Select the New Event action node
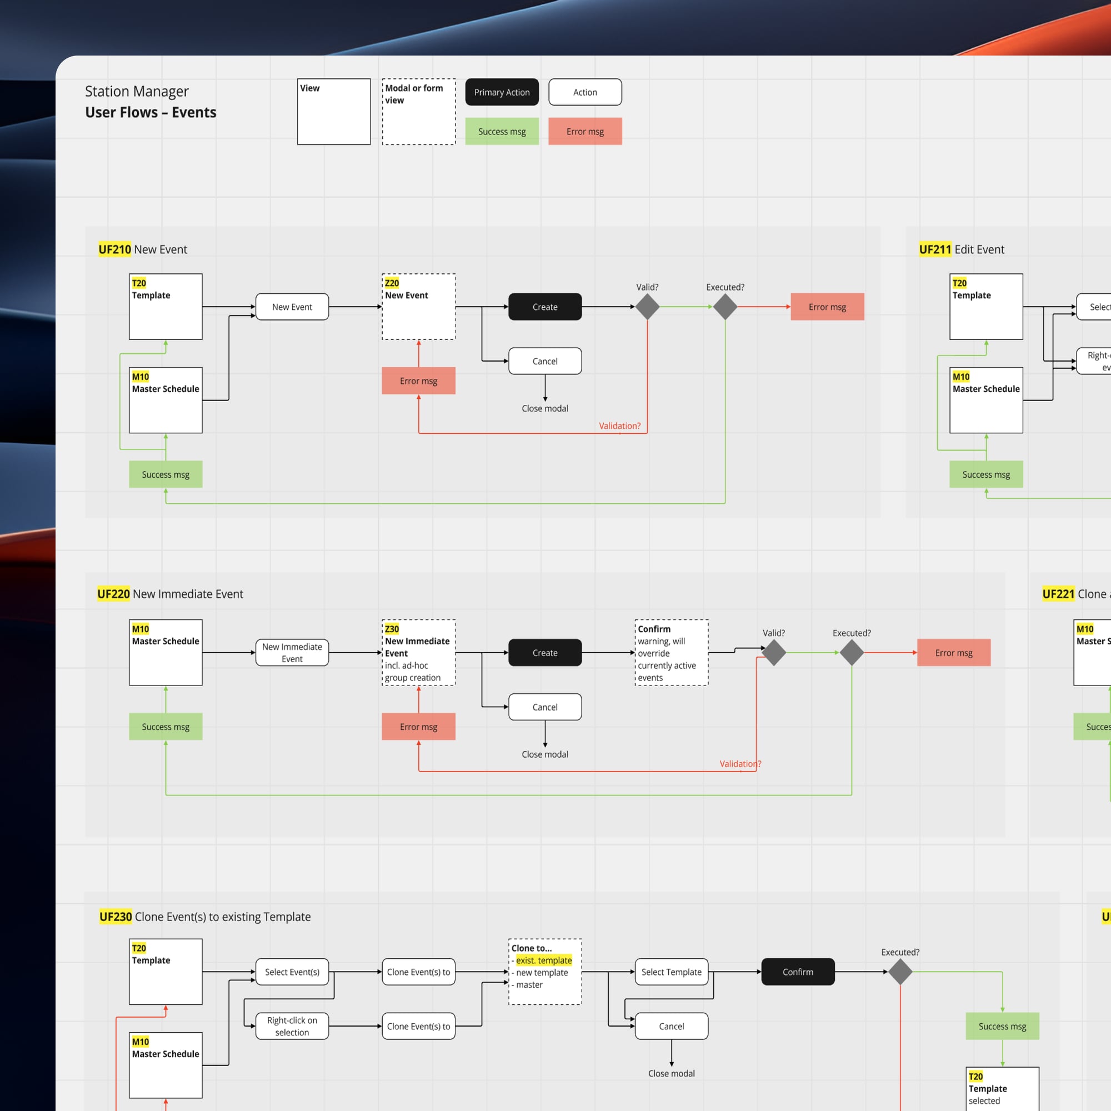Screen dimensions: 1111x1111 [292, 307]
